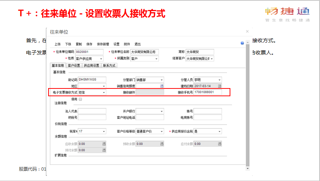Click the 法人代表 input field
This screenshot has width=320, height=181.
[x=92, y=111]
